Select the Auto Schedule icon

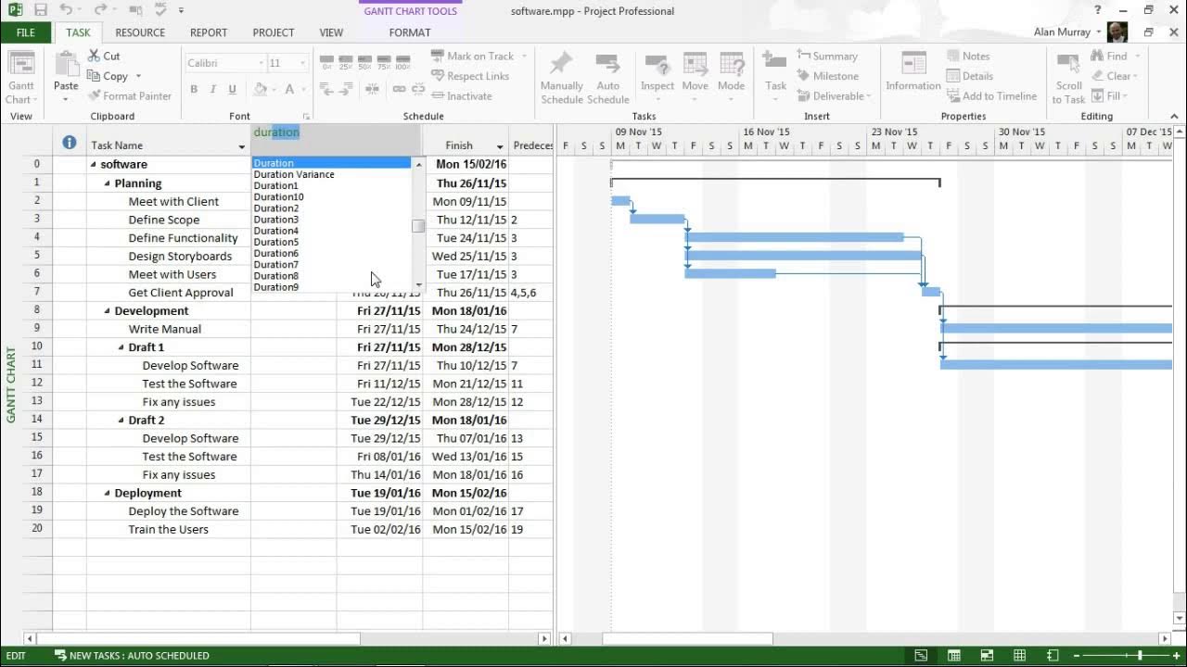point(608,74)
